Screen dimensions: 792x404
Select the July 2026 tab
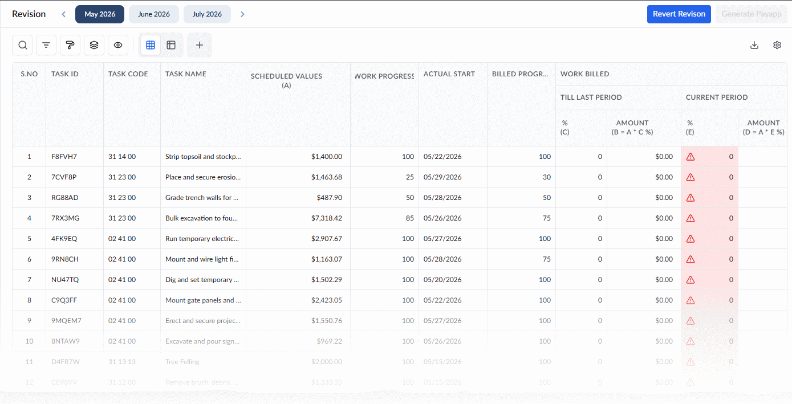[x=207, y=14]
